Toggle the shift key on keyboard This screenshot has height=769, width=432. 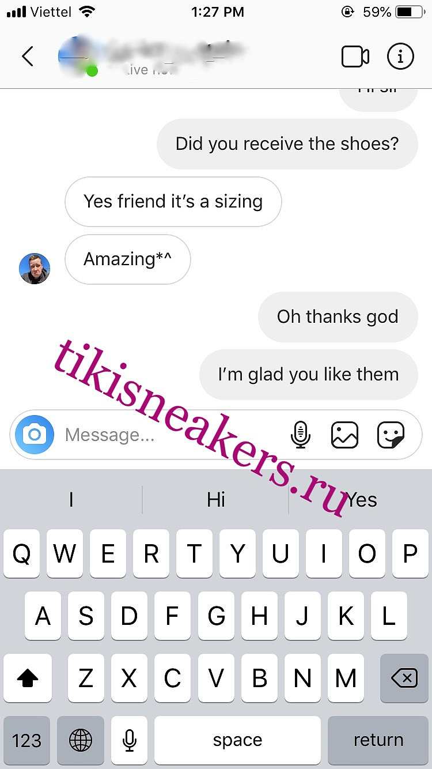pos(27,678)
